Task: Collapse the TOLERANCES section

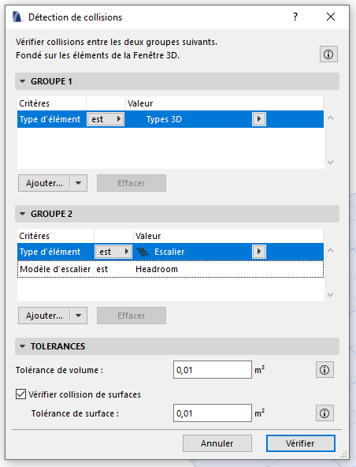Action: click(22, 346)
